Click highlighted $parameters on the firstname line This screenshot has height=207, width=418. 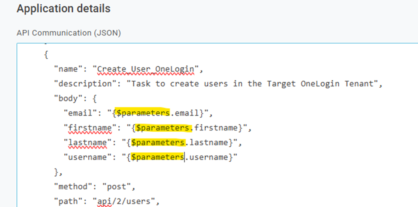click(162, 128)
